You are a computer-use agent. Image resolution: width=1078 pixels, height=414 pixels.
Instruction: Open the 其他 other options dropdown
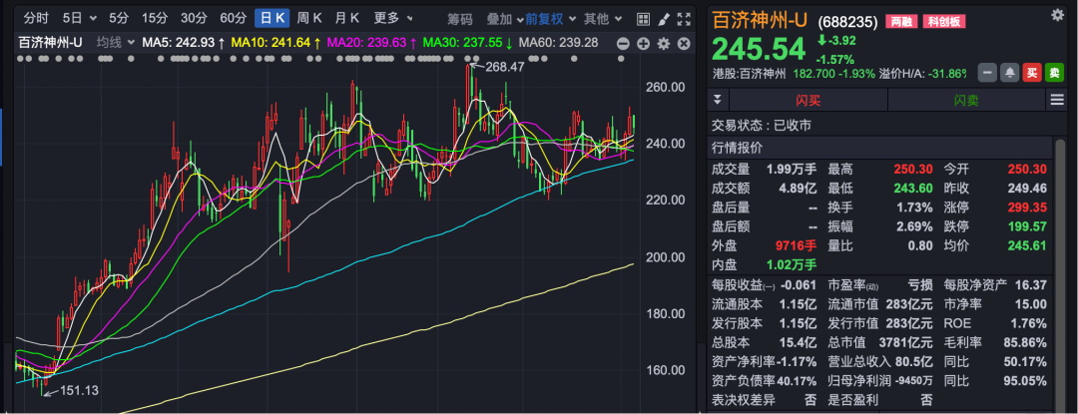pyautogui.click(x=603, y=19)
